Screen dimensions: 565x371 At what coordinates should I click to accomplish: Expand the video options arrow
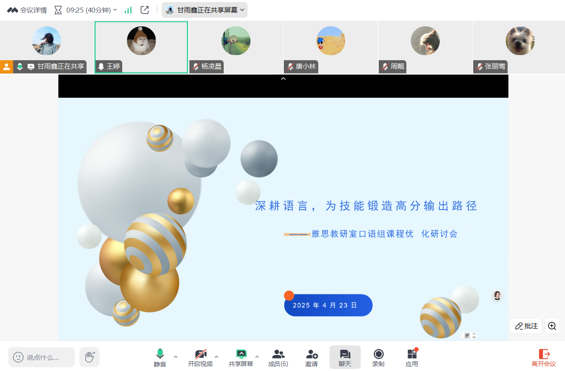coord(217,357)
